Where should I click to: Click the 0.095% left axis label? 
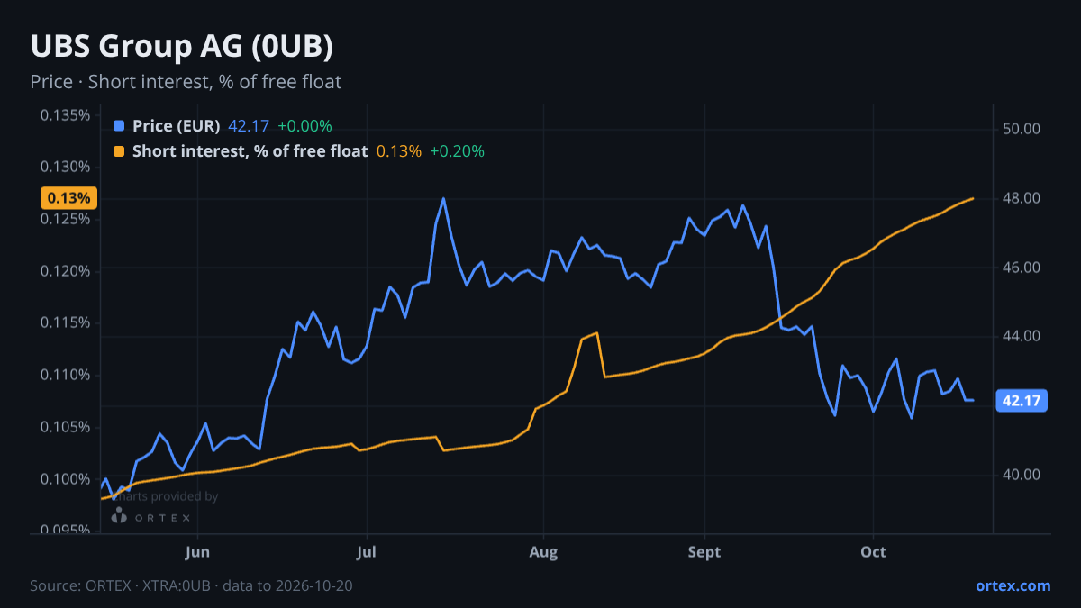[65, 531]
